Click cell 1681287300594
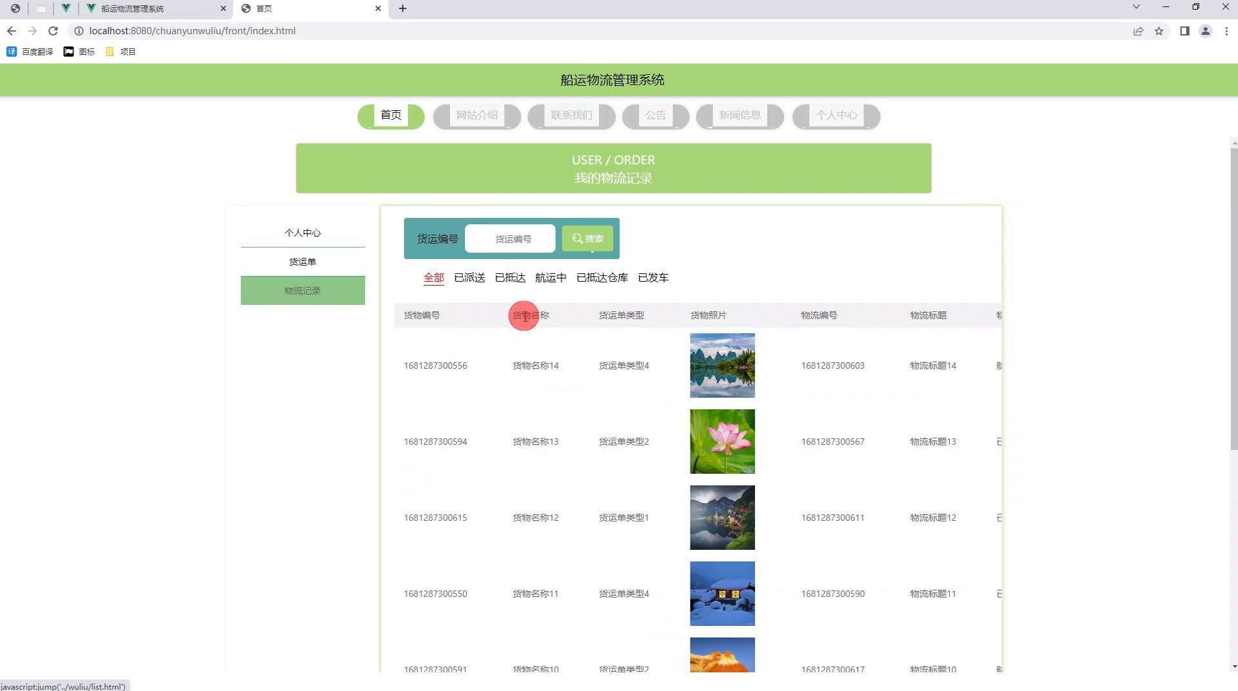 [x=435, y=442]
